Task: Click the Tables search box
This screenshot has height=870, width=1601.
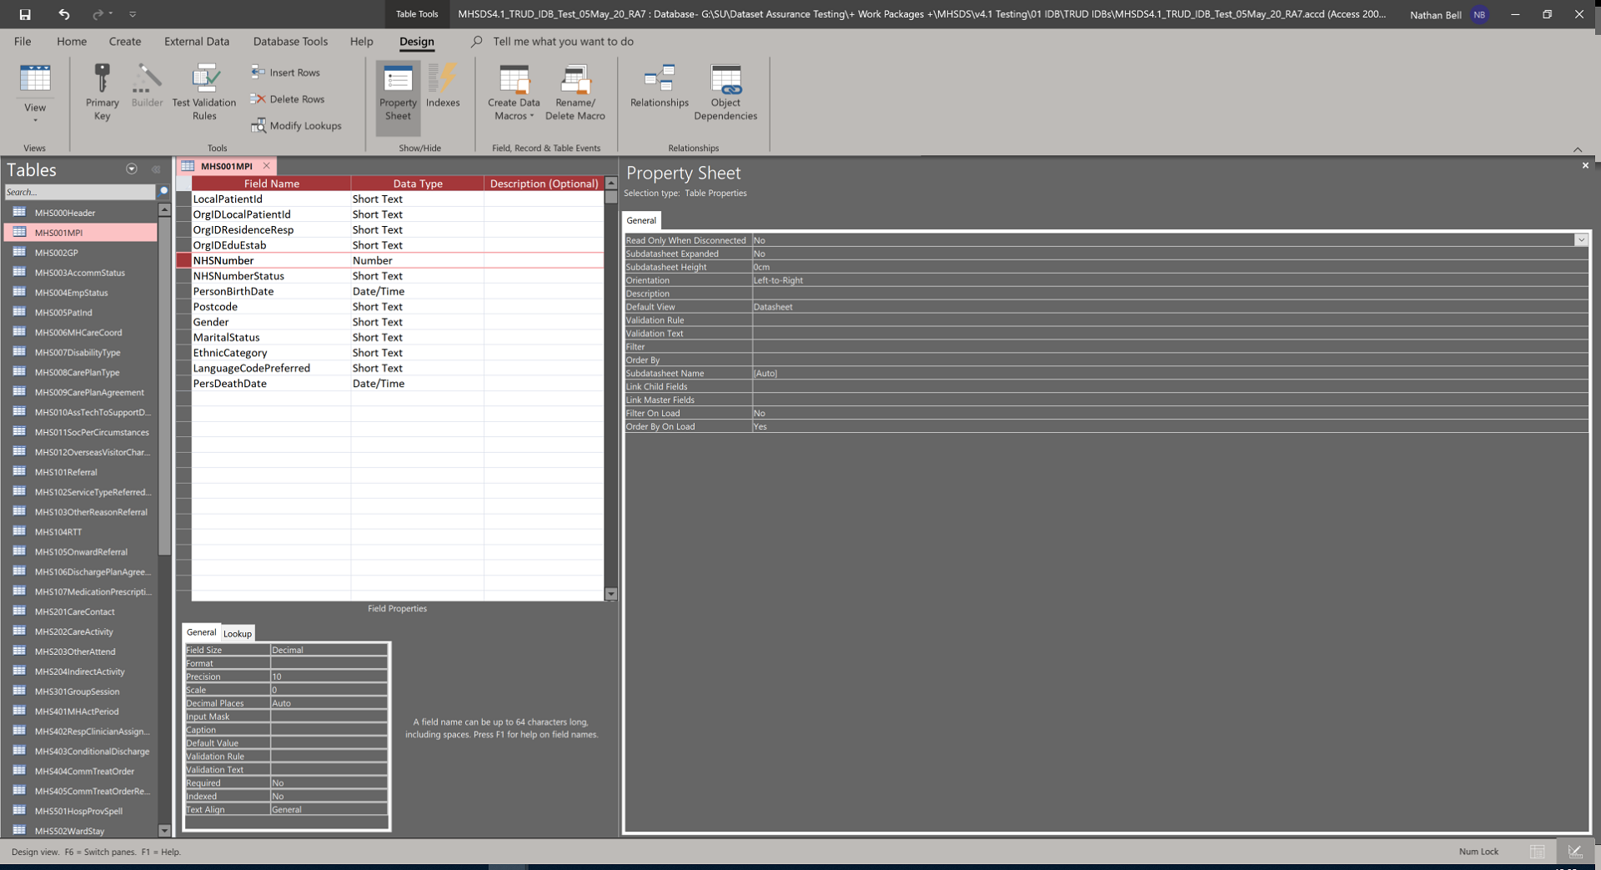Action: [x=80, y=193]
